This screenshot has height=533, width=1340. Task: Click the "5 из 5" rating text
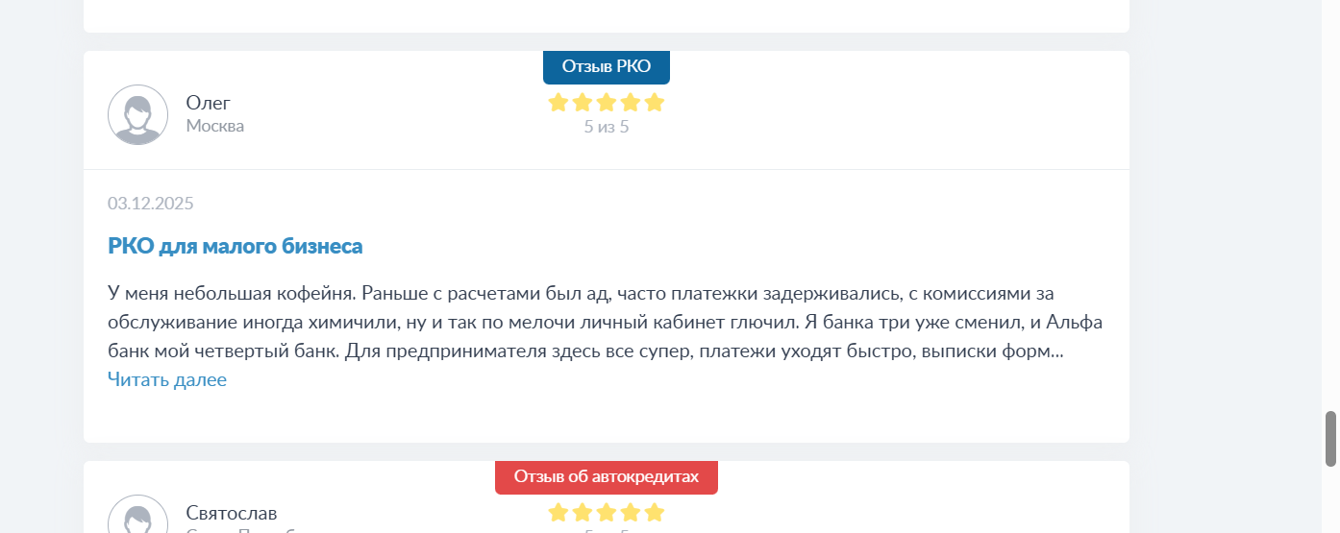607,127
